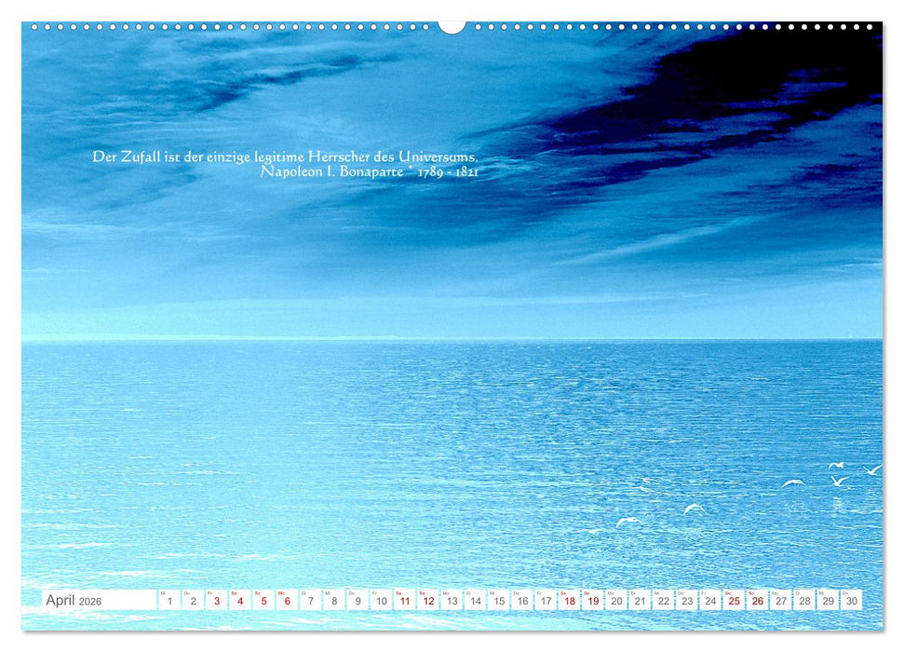Click the red date 25
Image resolution: width=904 pixels, height=652 pixels.
[x=734, y=601]
